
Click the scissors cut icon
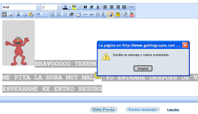point(18,14)
